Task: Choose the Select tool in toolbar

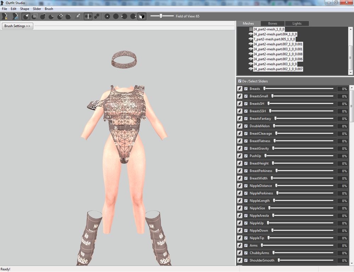Action: click(26, 16)
